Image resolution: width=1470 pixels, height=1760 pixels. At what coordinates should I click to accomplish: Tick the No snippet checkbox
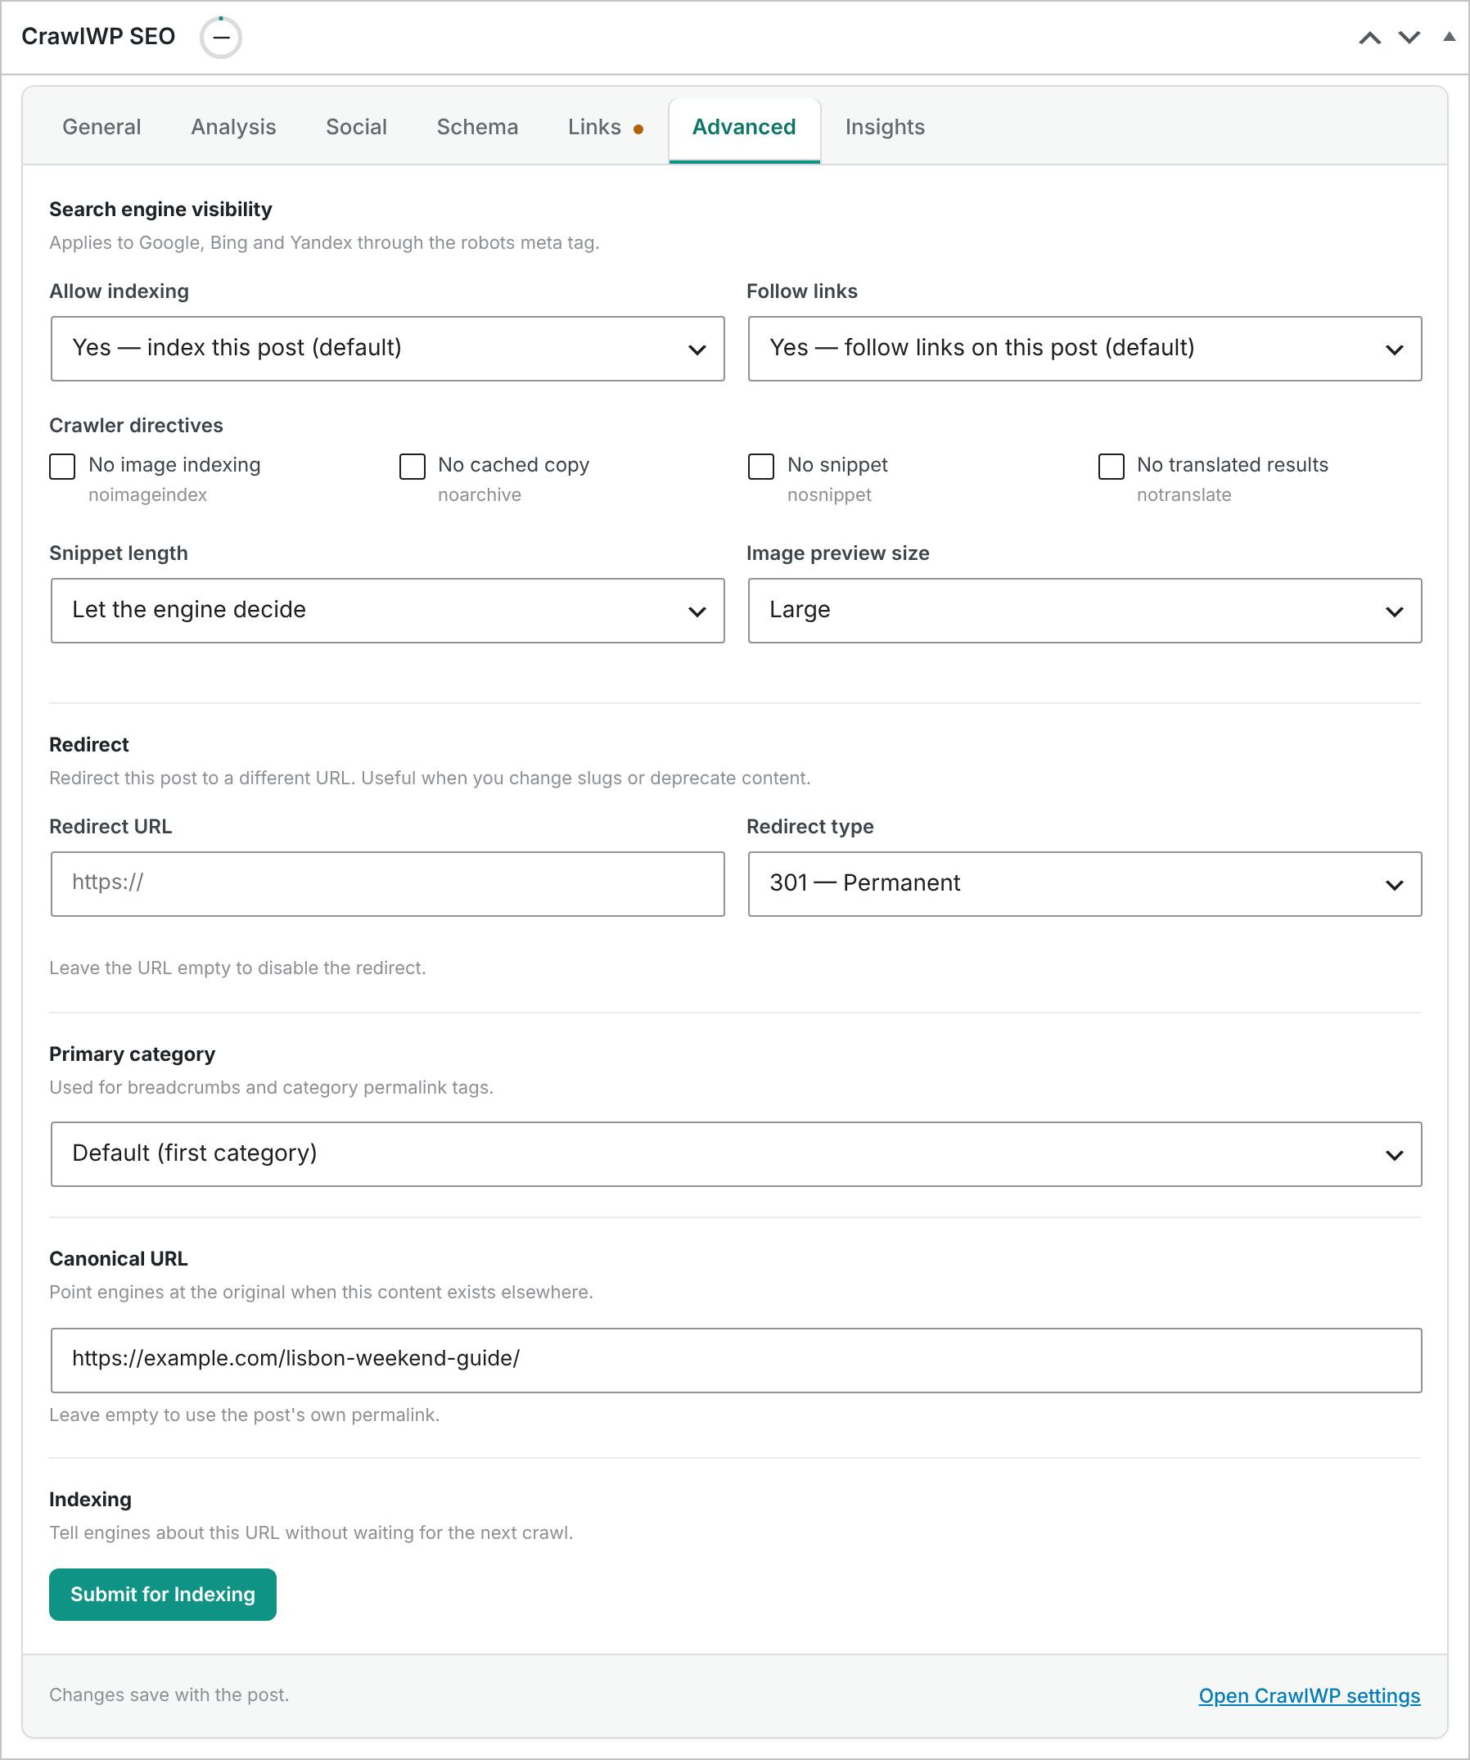[x=761, y=466]
